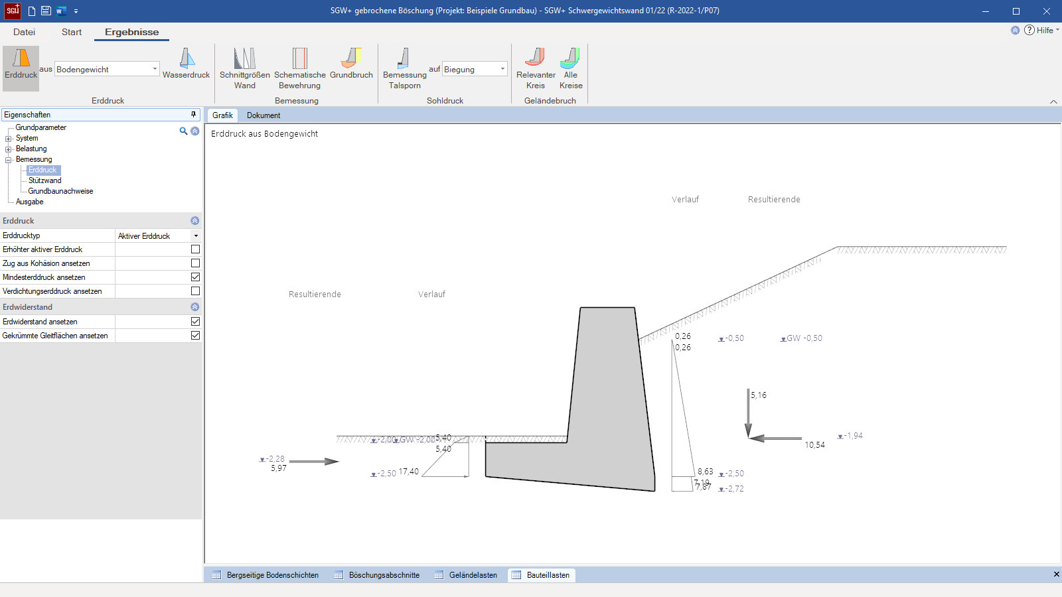Uncheck Gekrümmte Gleitflächen ansetzen

pos(195,336)
